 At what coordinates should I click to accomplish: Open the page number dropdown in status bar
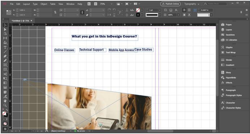pyautogui.click(x=33, y=131)
